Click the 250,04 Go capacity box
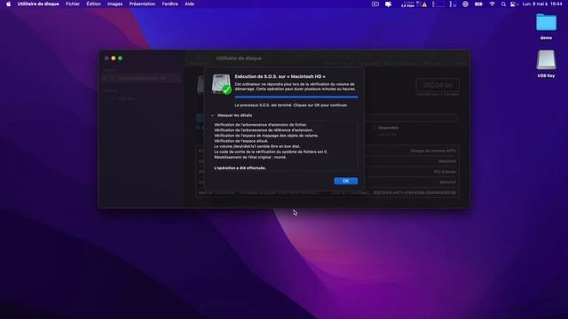Viewport: 568px width, 319px height. (438, 85)
